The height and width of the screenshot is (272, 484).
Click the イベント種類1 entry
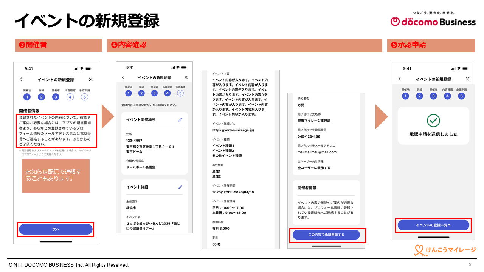223,146
